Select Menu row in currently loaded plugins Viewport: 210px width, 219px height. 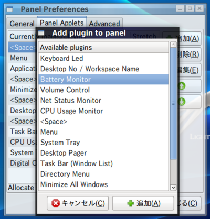coord(23,58)
